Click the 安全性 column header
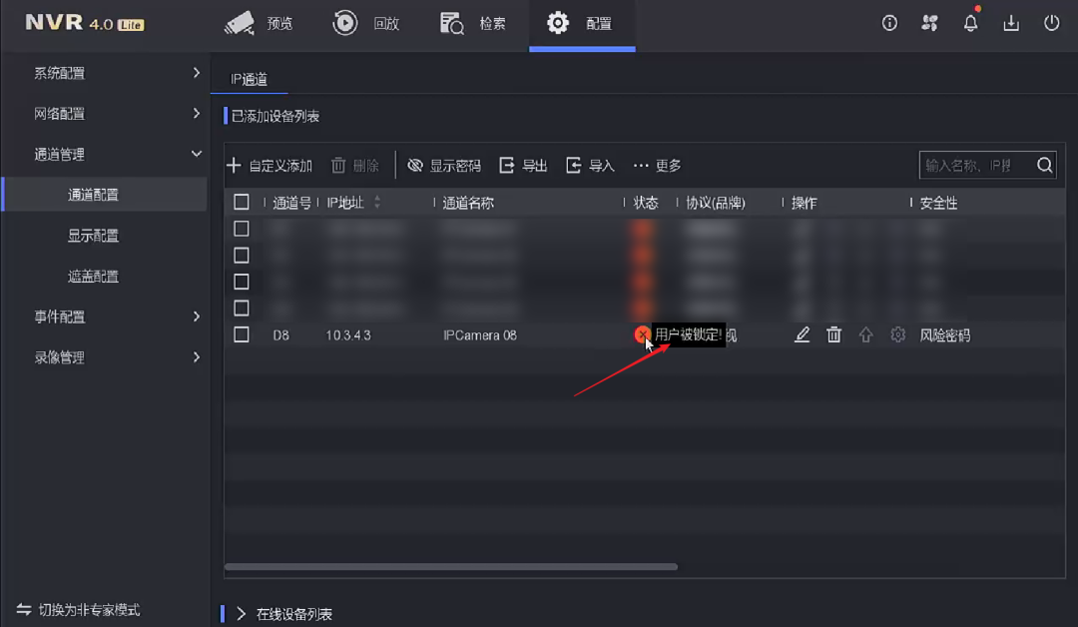The width and height of the screenshot is (1078, 627). coord(938,203)
